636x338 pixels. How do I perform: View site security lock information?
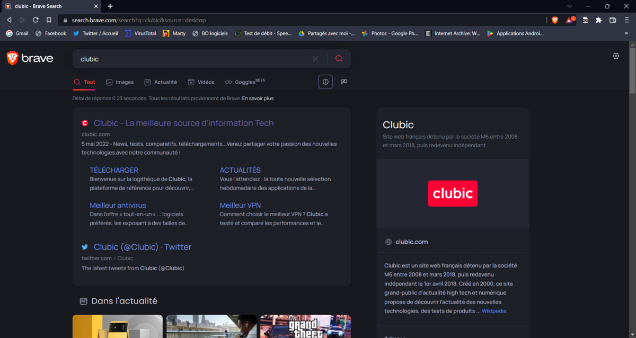66,20
